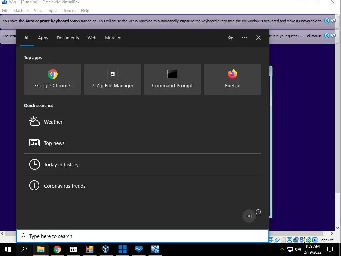Image resolution: width=341 pixels, height=256 pixels.
Task: Suppress Auto capture keyboard message permanently
Action: (x=333, y=21)
